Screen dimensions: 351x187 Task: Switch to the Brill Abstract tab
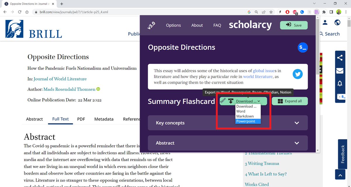35,119
